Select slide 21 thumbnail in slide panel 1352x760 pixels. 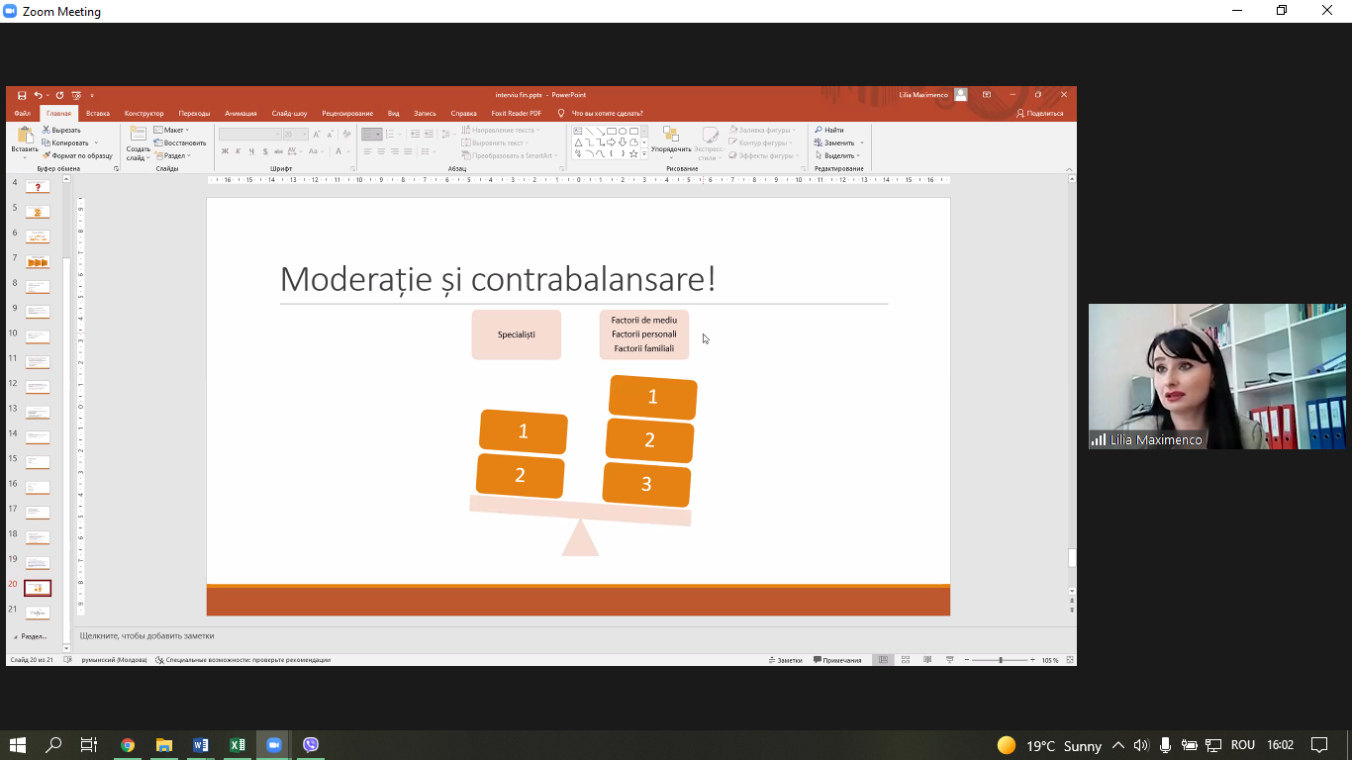[38, 613]
